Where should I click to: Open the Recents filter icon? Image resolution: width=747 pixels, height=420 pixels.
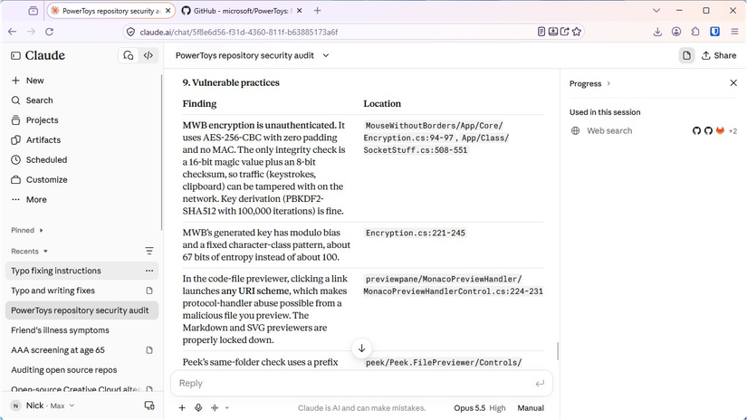(x=149, y=252)
